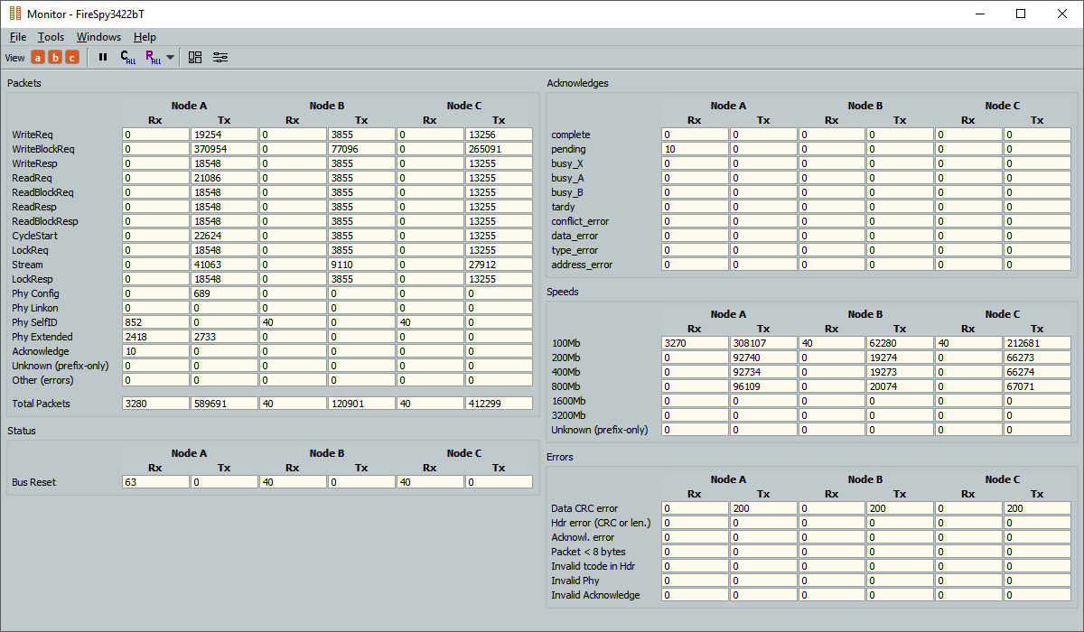The image size is (1084, 632).
Task: Click the CycleStart row label
Action: [35, 236]
